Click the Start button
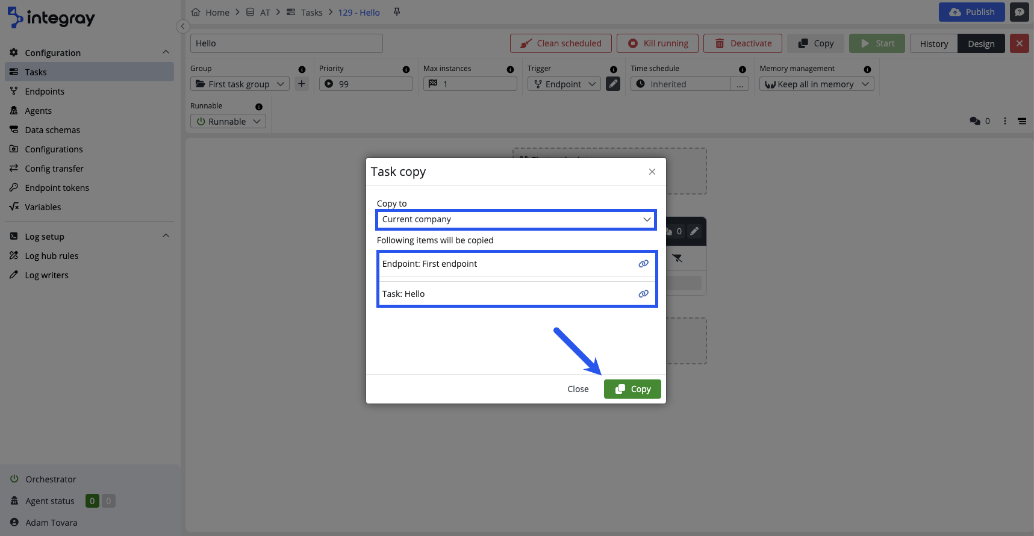The height and width of the screenshot is (536, 1034). coord(877,43)
